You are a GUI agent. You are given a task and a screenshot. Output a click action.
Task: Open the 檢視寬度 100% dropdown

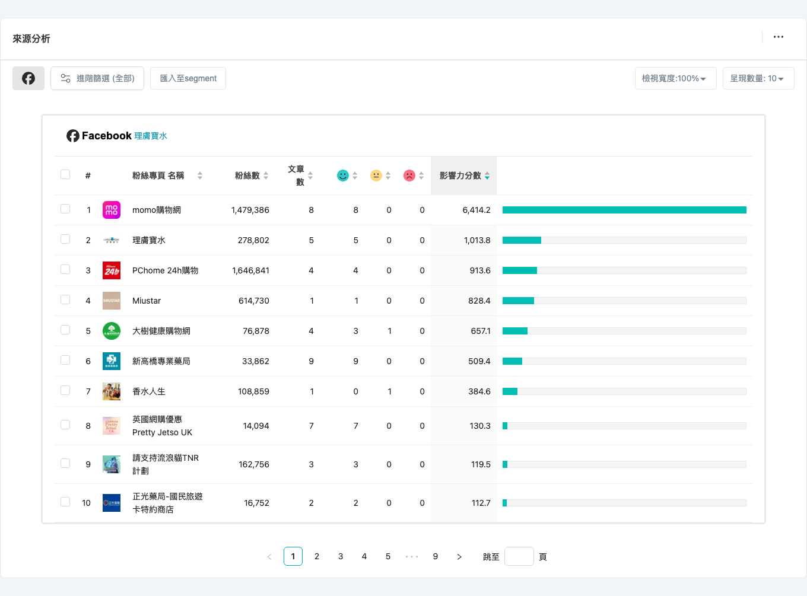[675, 78]
